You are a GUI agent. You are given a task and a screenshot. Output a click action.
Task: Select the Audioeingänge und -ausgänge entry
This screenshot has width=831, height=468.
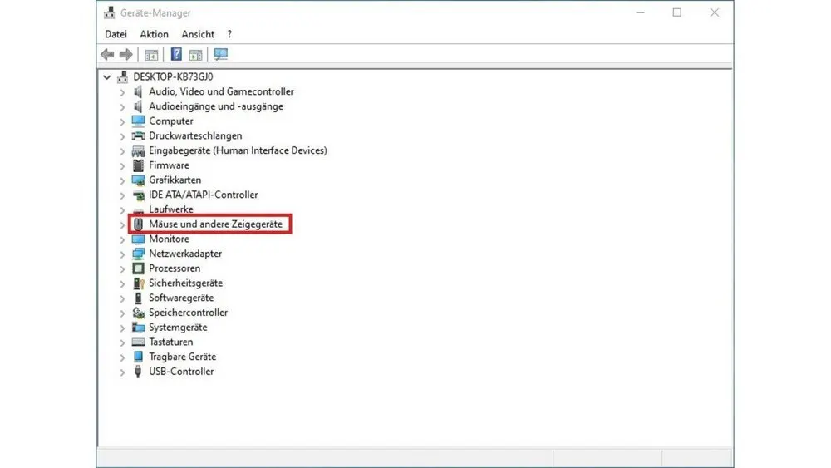tap(216, 106)
